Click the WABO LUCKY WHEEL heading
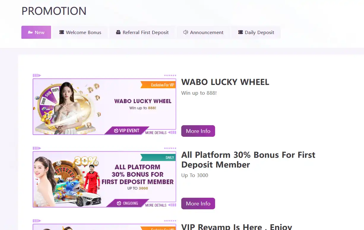The width and height of the screenshot is (364, 230). [x=225, y=82]
